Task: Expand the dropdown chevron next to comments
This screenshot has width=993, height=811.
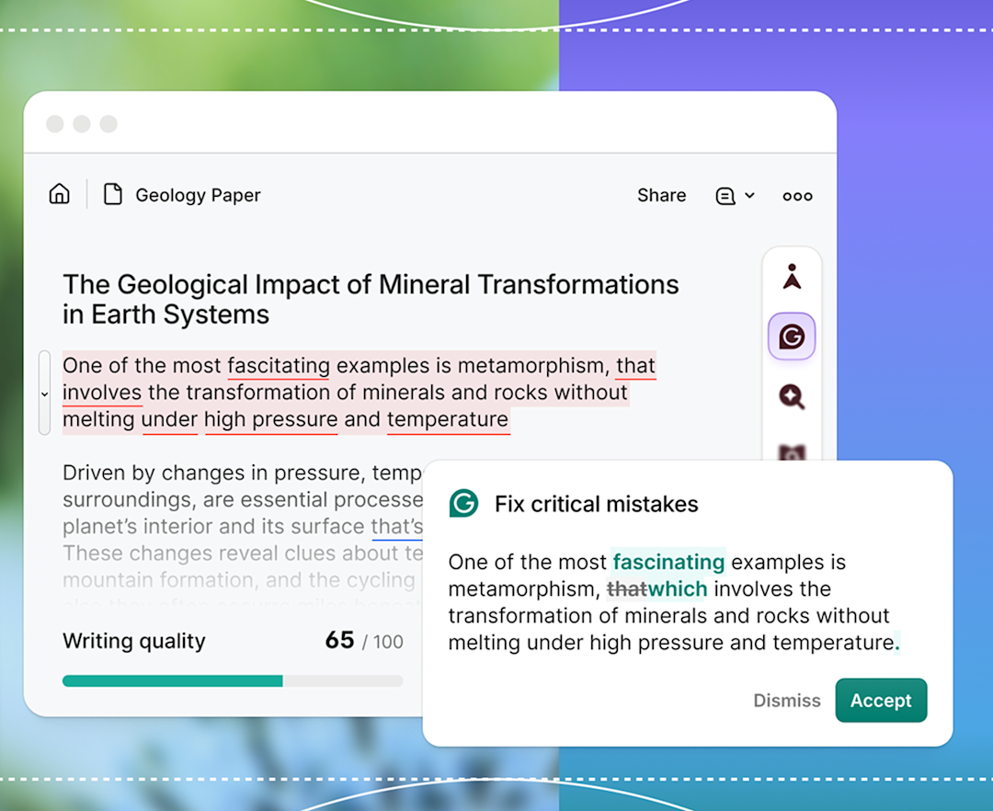Action: (749, 196)
